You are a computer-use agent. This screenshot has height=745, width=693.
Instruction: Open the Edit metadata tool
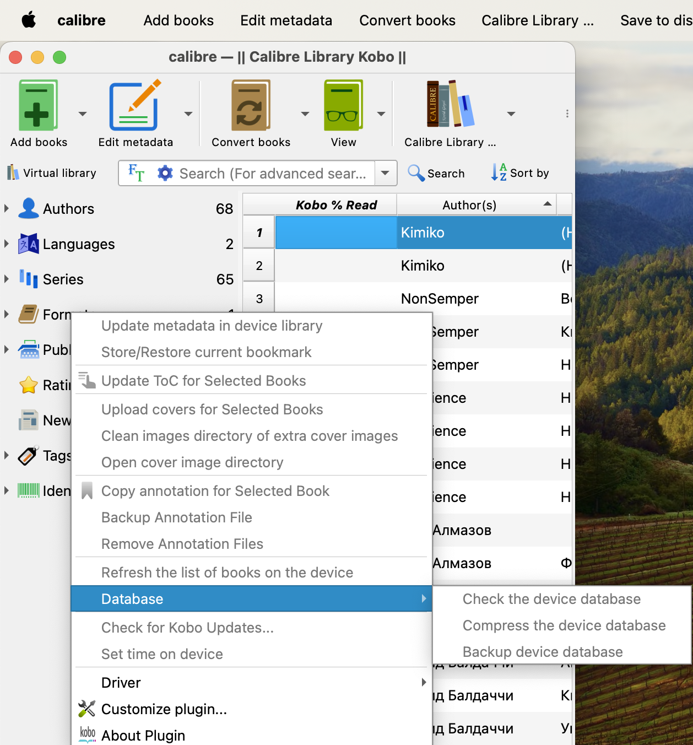coord(135,106)
